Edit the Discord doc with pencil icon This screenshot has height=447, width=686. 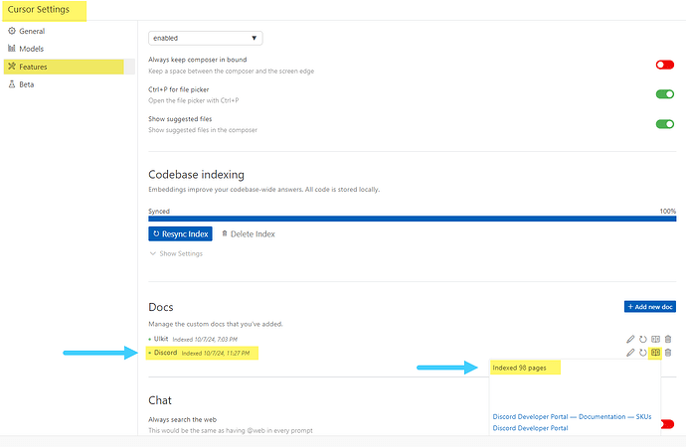(x=630, y=353)
